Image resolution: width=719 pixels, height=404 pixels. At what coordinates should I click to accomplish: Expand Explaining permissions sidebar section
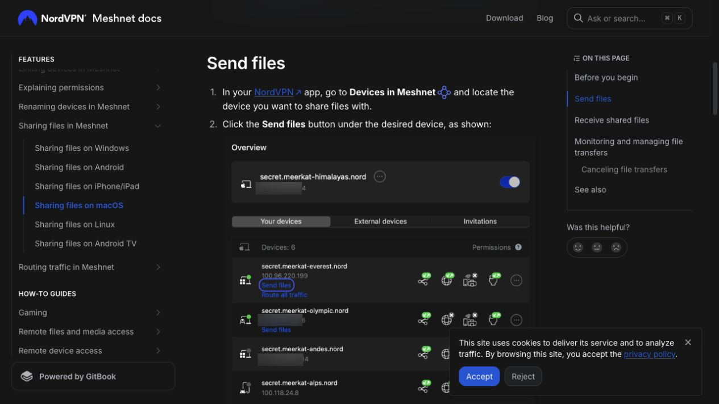pos(158,87)
